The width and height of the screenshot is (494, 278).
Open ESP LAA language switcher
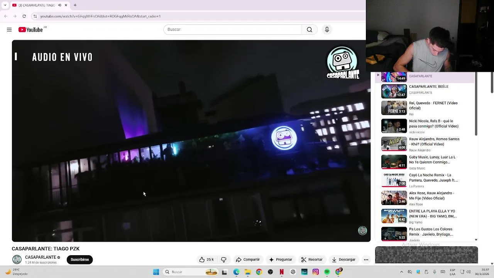tap(452, 272)
